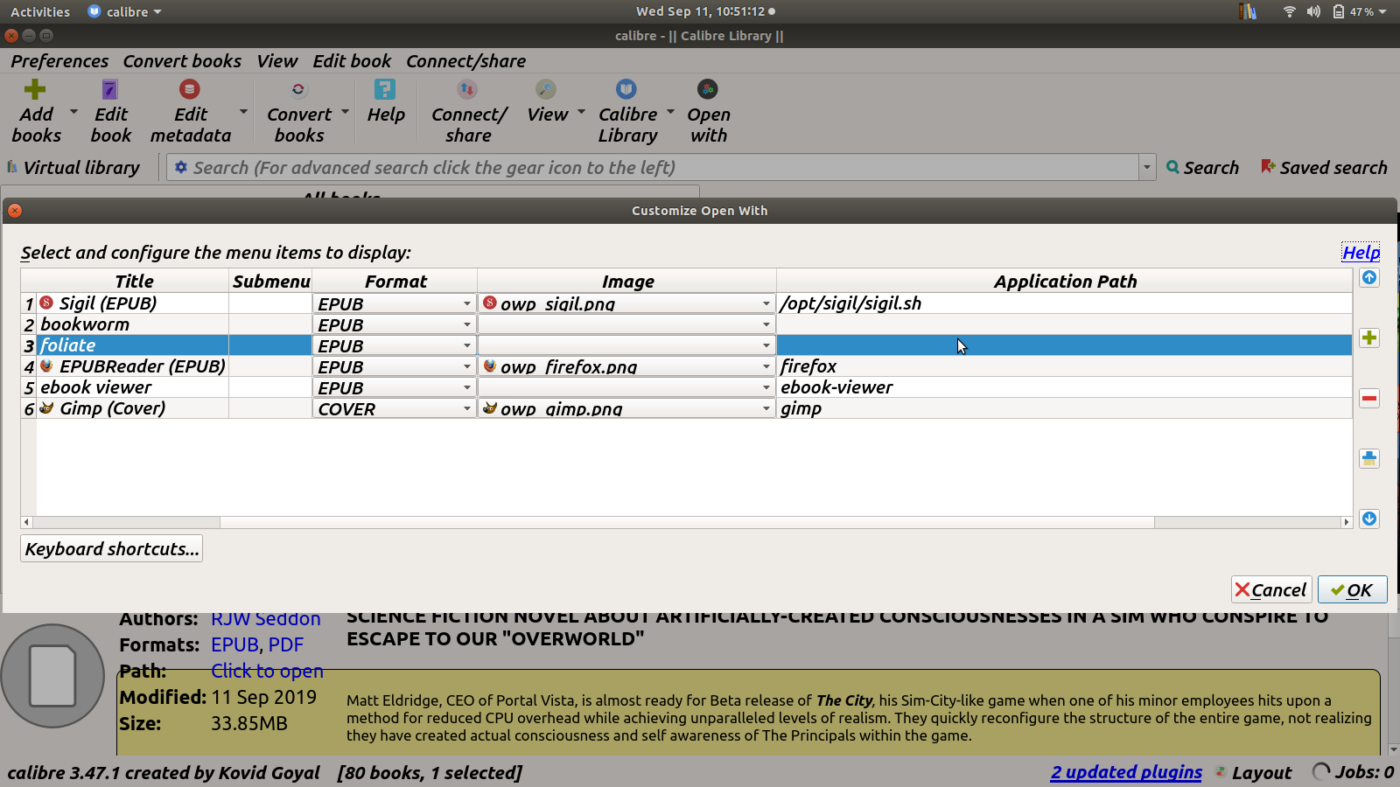Click the firefox application path cell
The height and width of the screenshot is (787, 1400).
click(1064, 366)
